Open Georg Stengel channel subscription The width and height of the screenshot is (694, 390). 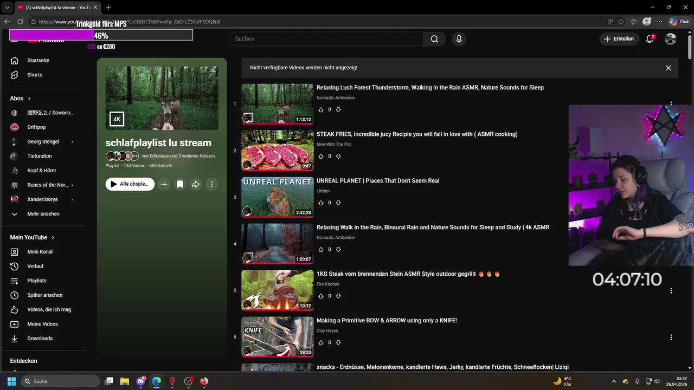[x=42, y=142]
